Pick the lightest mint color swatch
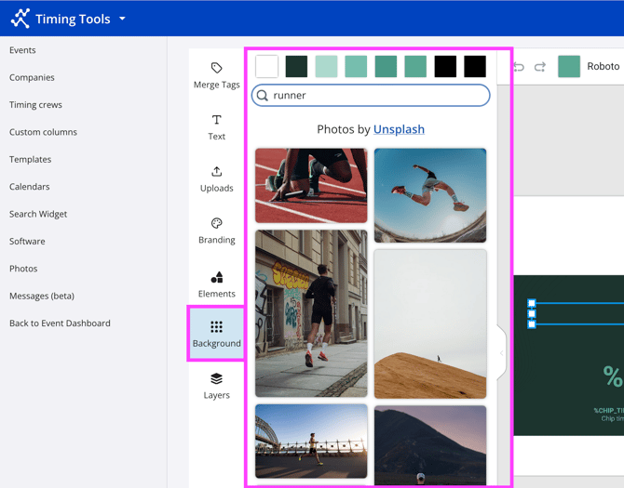Screen dimensions: 624x488 (x=326, y=66)
